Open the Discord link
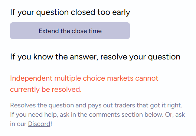This screenshot has width=196, height=136. [x=39, y=124]
